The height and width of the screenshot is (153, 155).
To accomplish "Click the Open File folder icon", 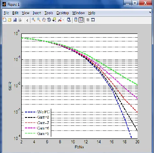I will pos(10,20).
